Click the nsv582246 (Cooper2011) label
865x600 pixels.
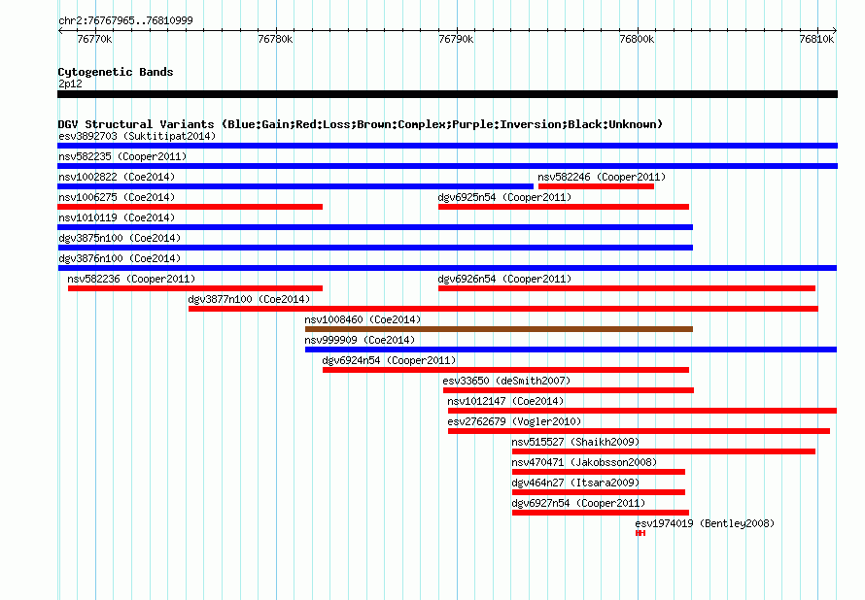click(602, 177)
